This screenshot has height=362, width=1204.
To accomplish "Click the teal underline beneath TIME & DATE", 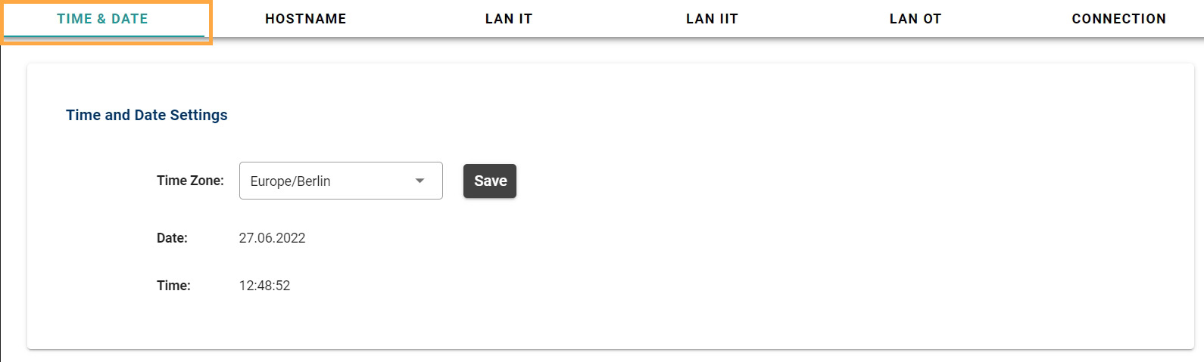I will (103, 36).
